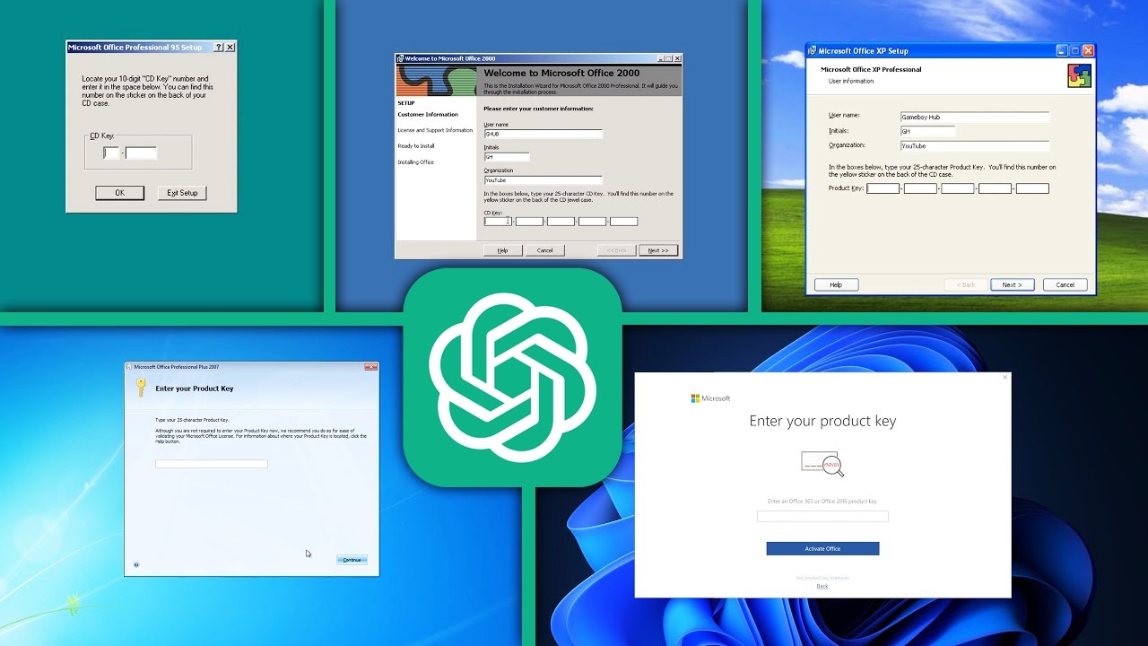This screenshot has width=1148, height=646.
Task: Click the Enter your Product Key heading in 2007
Action: click(x=195, y=388)
